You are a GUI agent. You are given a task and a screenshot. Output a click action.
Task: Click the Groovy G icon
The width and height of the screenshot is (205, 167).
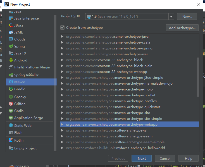tap(11, 97)
